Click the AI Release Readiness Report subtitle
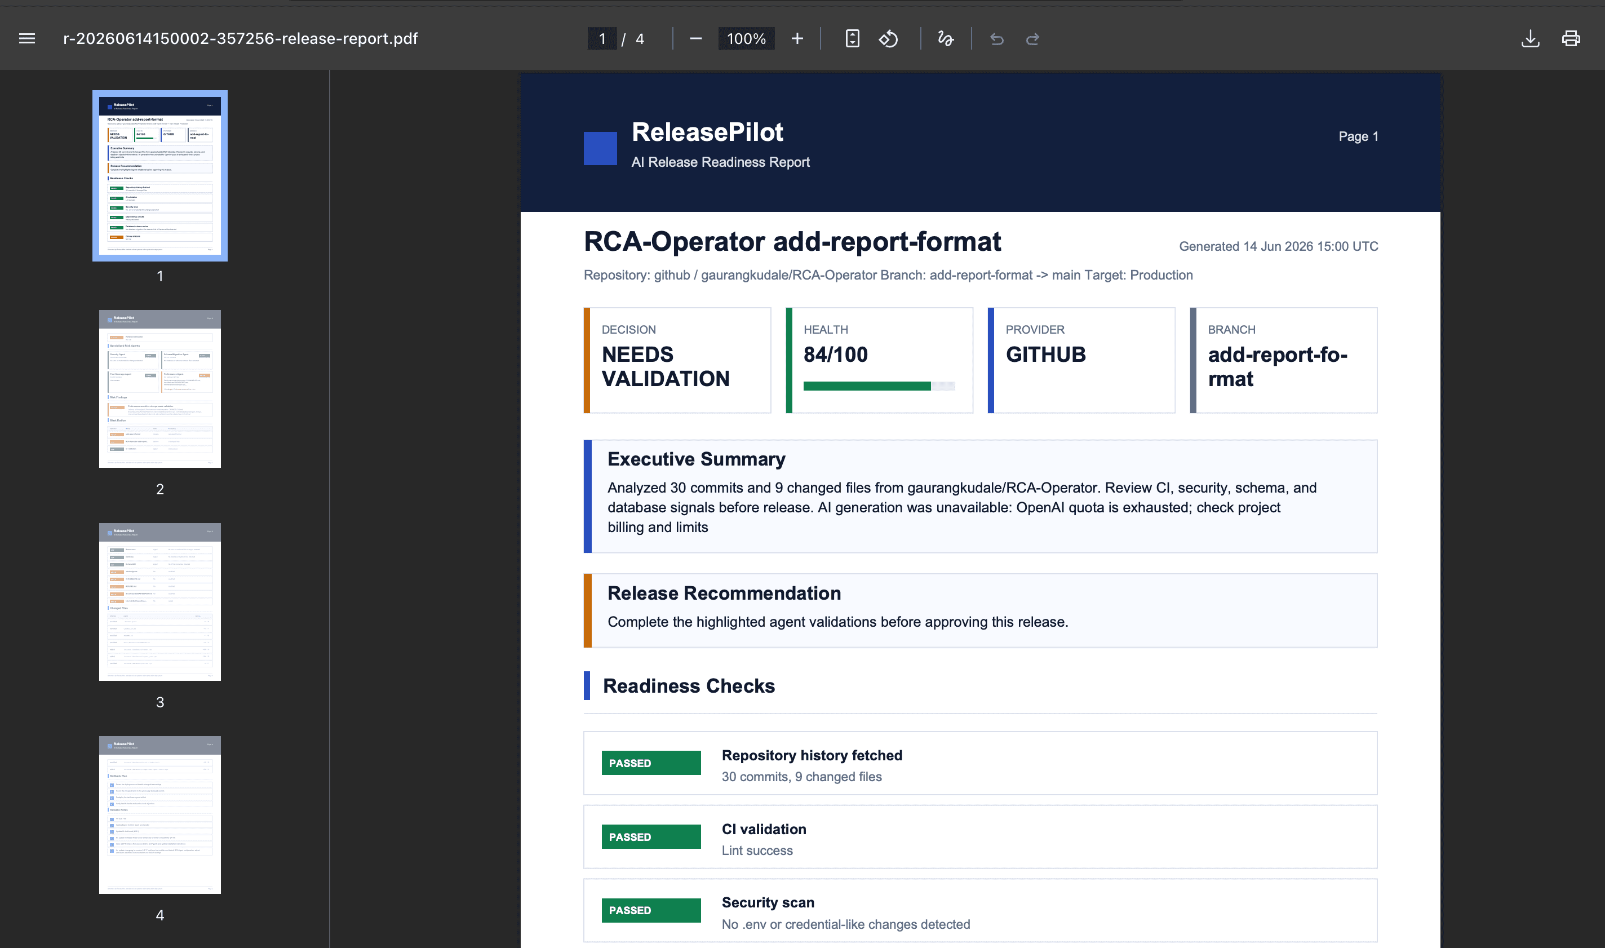 coord(720,162)
